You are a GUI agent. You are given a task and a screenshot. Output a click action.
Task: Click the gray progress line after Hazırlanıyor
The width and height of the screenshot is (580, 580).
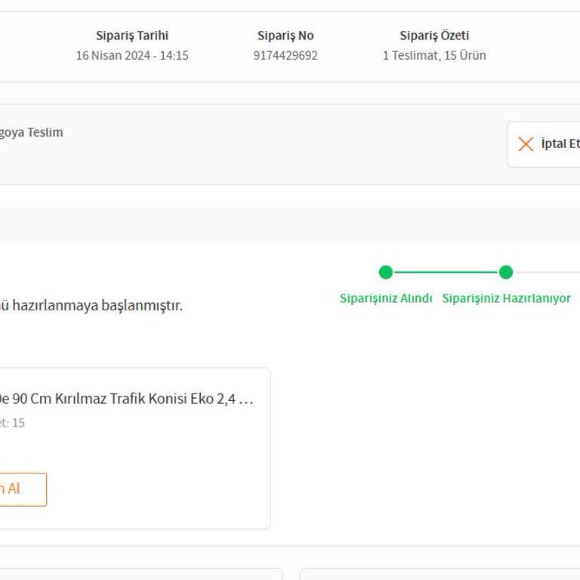548,272
